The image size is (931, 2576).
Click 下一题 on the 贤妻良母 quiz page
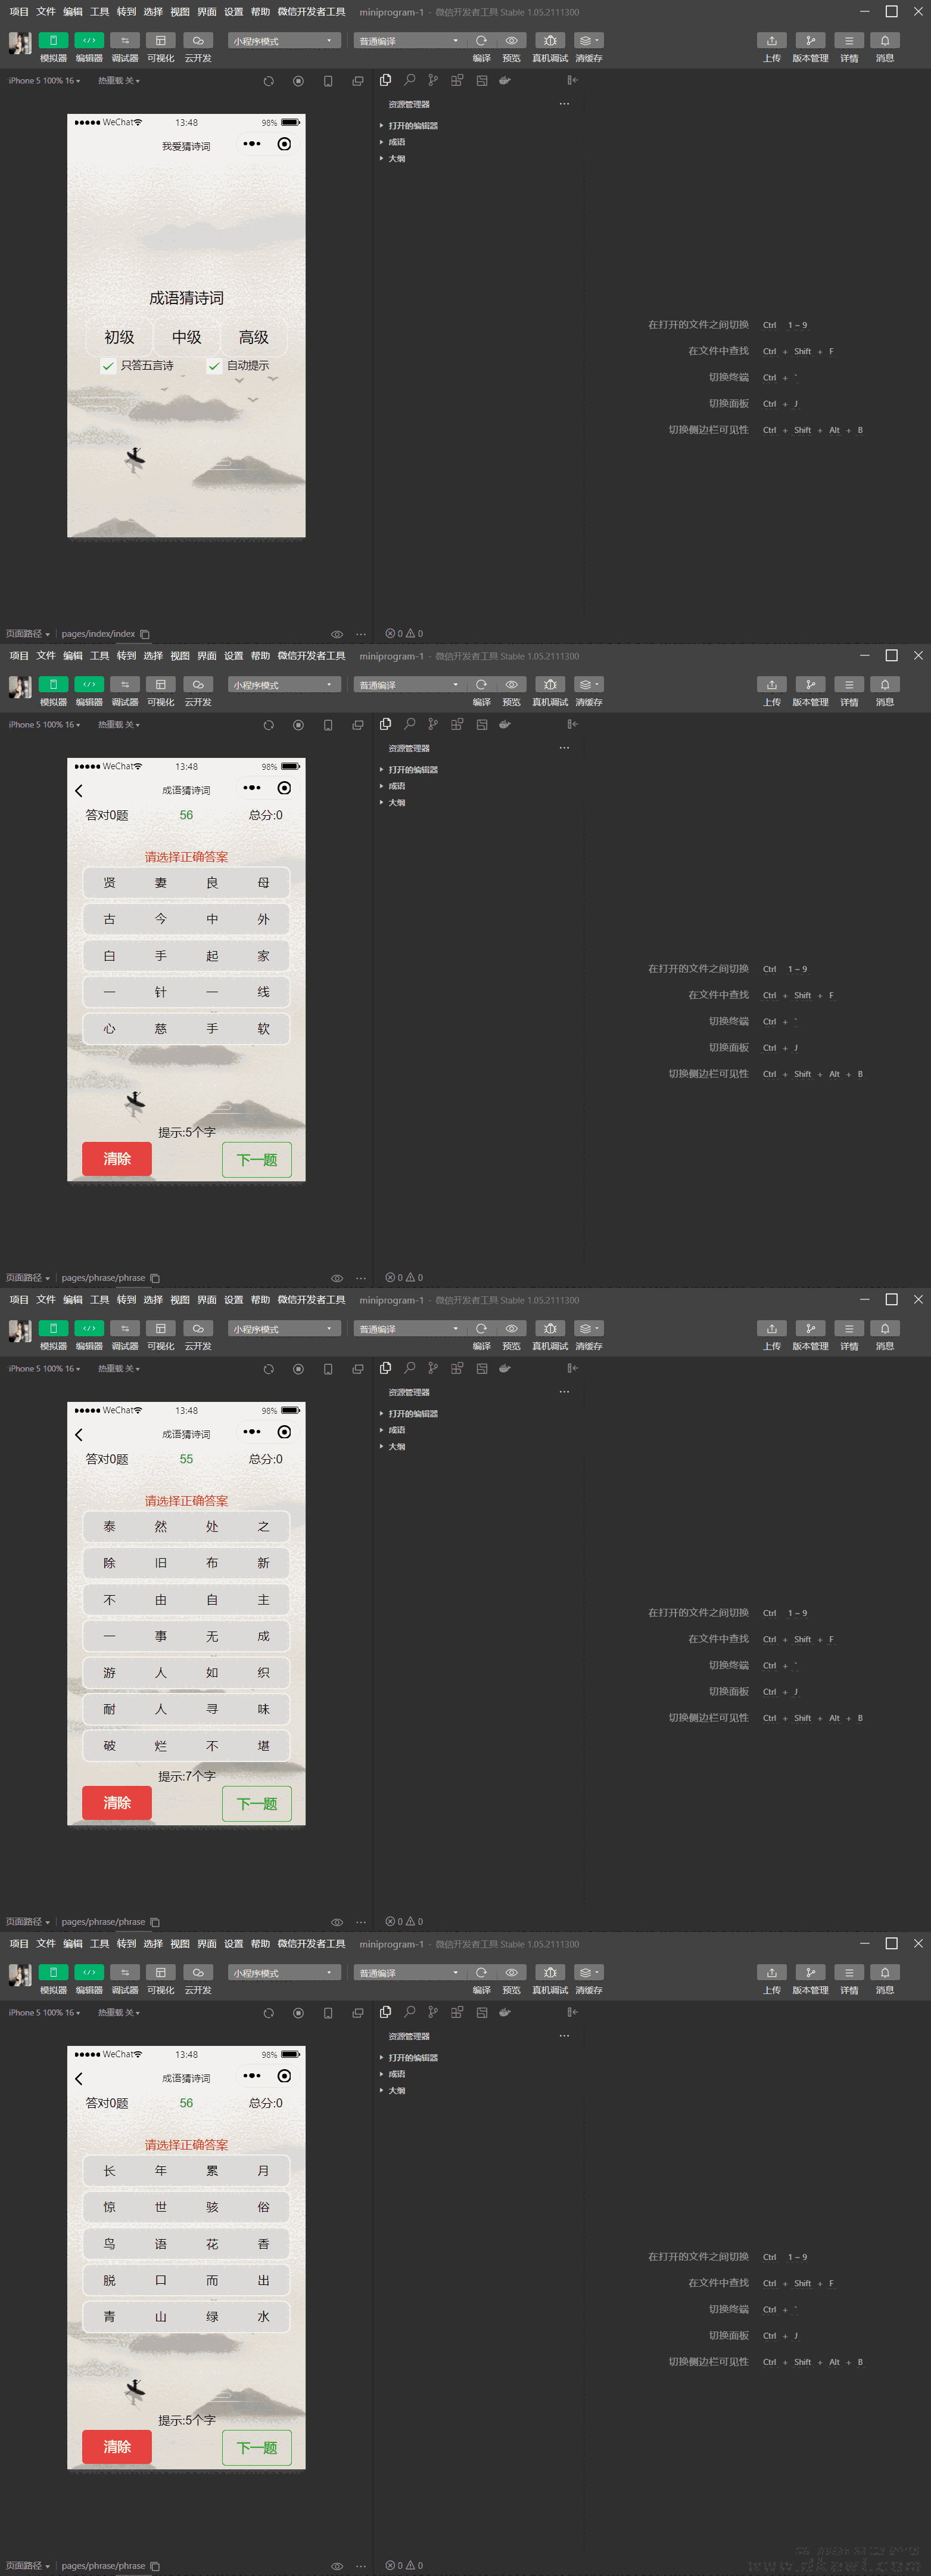[257, 1160]
